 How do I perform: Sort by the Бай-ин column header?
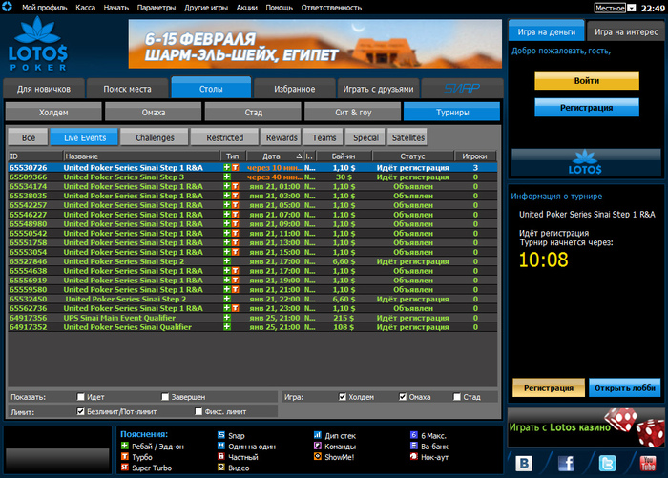tap(344, 156)
